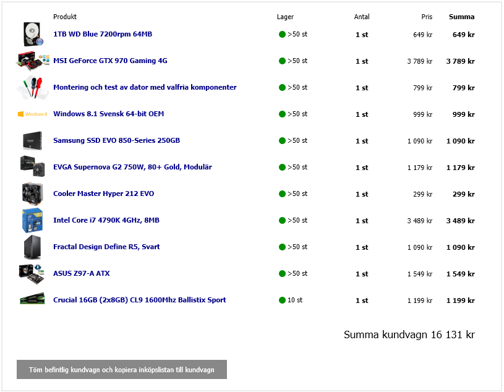Click 1 st quantity for Cooler Master row

pos(362,194)
